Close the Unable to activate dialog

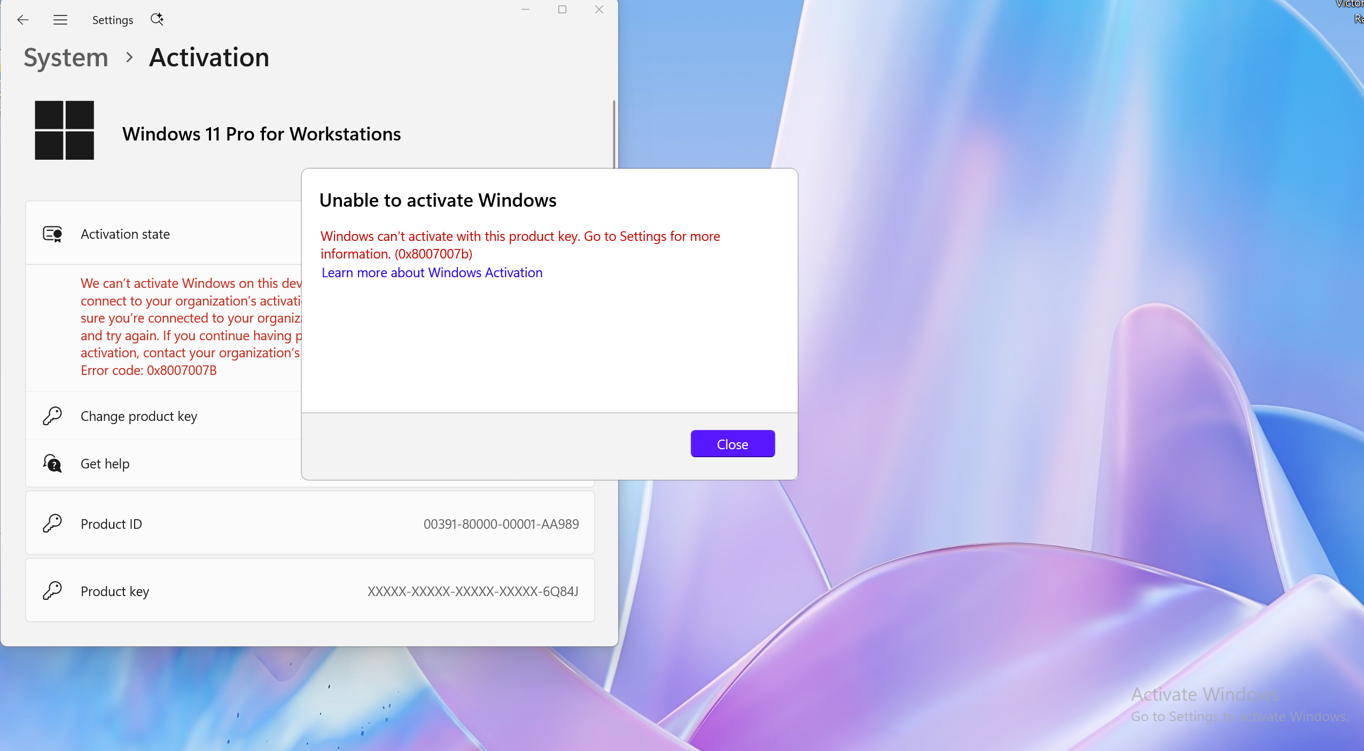tap(732, 444)
